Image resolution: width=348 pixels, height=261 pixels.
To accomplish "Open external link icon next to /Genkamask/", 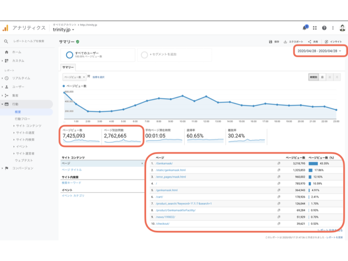I will (x=278, y=163).
